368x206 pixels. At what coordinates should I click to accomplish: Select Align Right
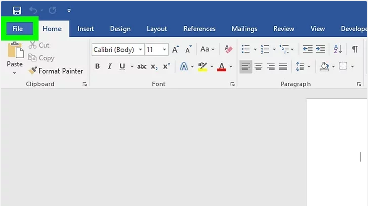tap(271, 67)
